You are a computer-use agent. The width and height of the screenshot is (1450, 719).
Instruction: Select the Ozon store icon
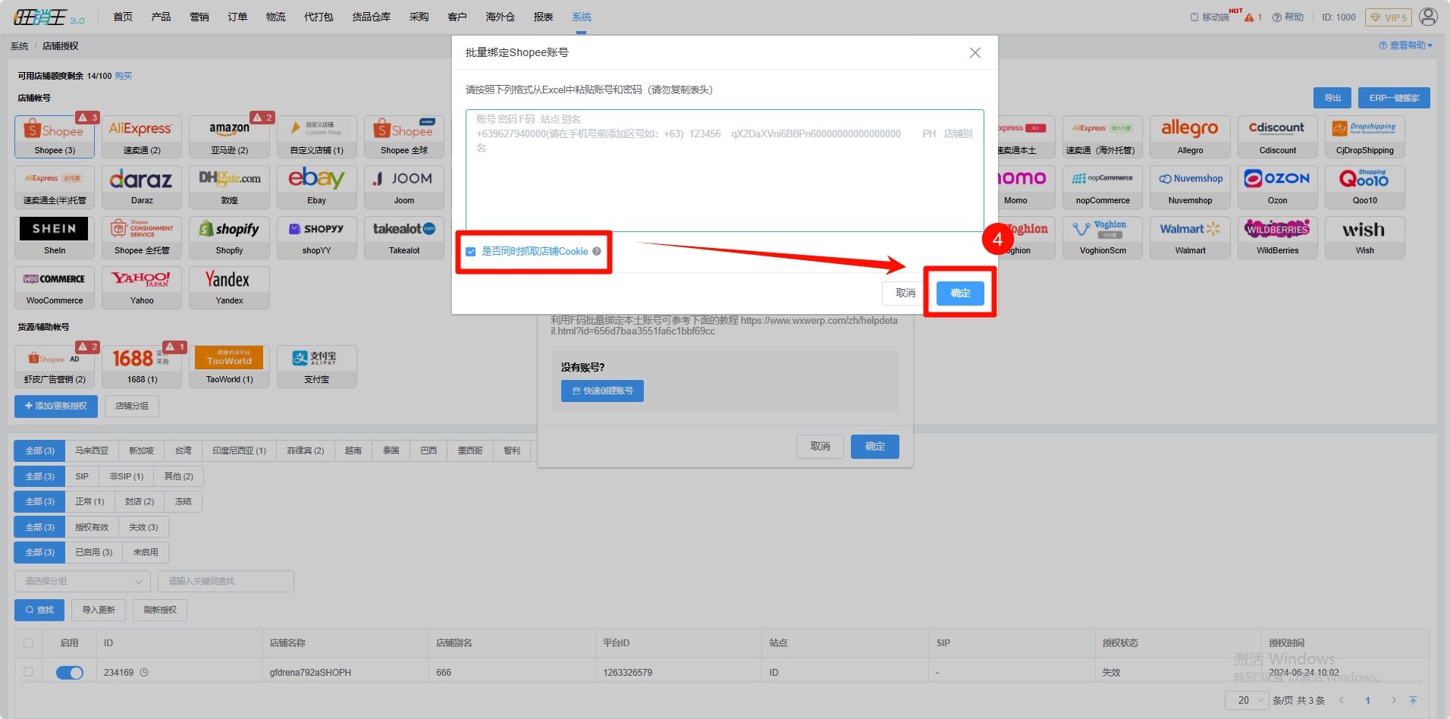coord(1277,187)
